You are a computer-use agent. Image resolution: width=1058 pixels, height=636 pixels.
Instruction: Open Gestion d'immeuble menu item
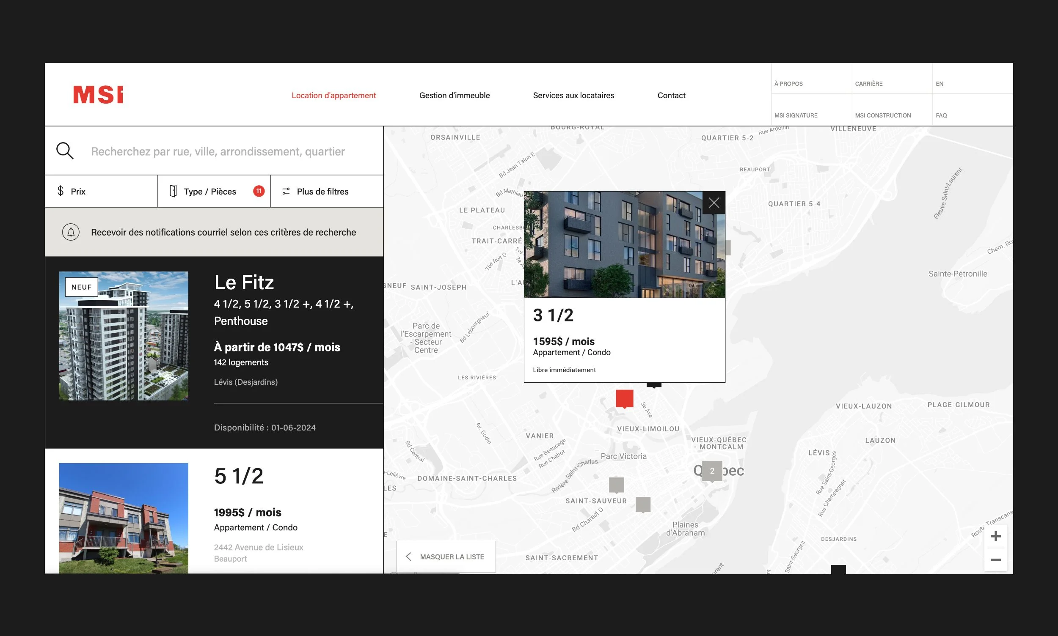[454, 95]
